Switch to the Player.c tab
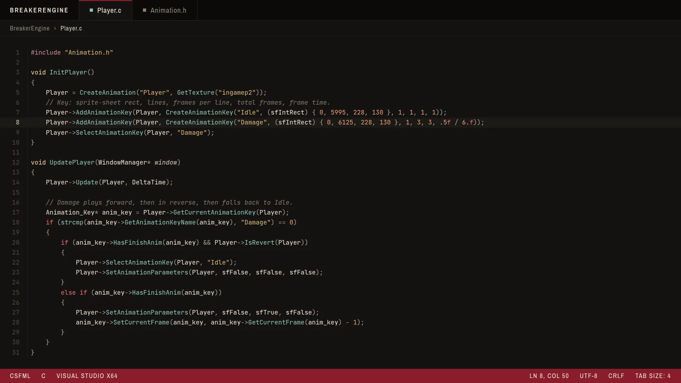The height and width of the screenshot is (383, 681). [x=105, y=10]
